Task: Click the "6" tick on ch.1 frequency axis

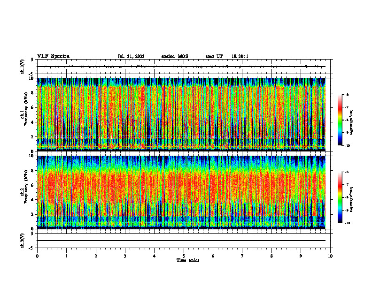Action: 33,108
